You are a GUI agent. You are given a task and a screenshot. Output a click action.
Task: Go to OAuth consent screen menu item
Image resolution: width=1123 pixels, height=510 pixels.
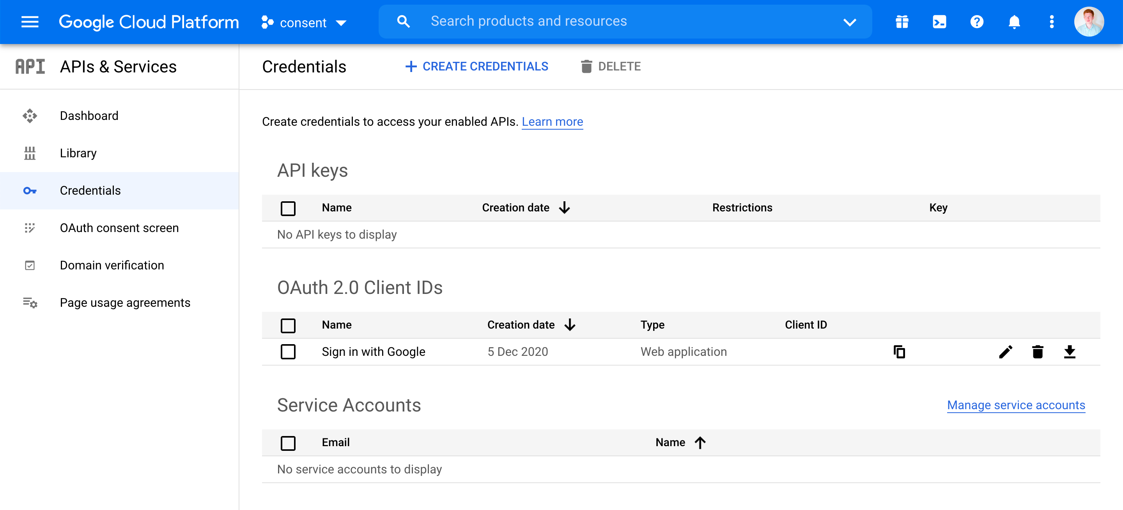point(119,228)
